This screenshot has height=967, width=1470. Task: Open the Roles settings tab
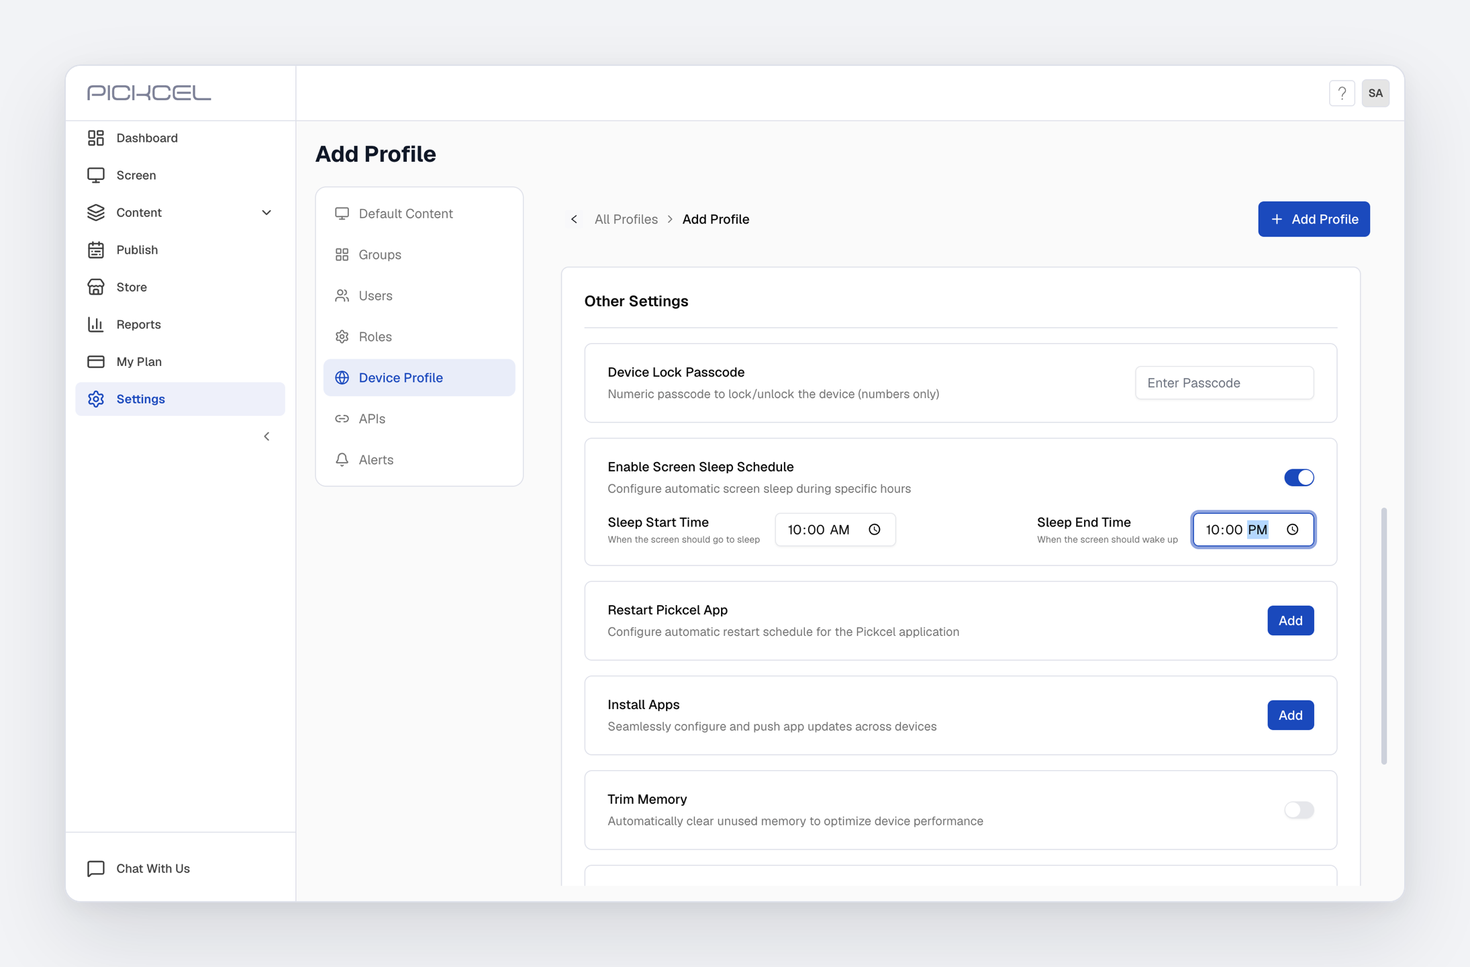pyautogui.click(x=419, y=336)
